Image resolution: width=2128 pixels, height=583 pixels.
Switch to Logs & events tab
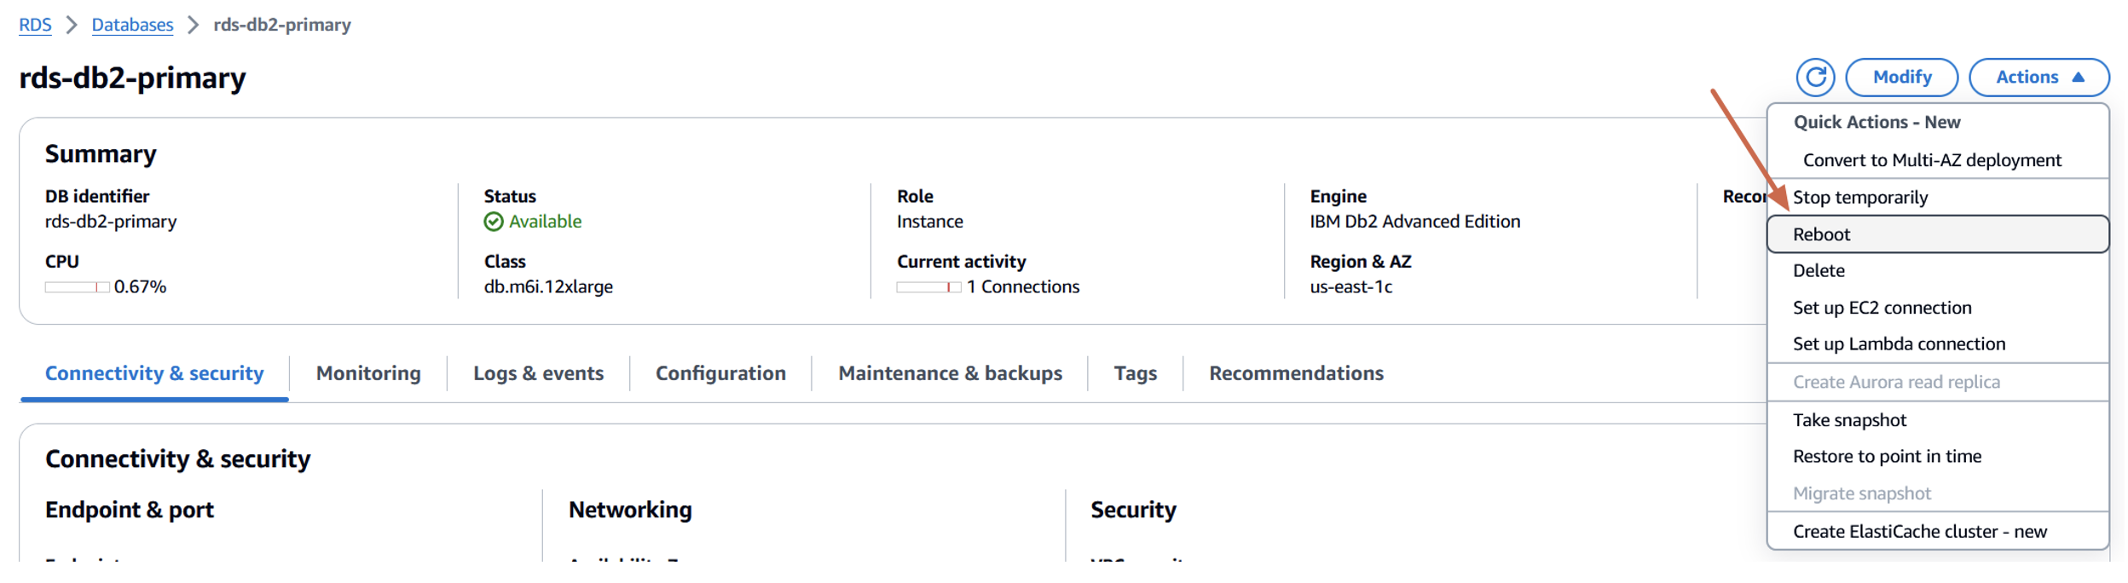pos(538,373)
